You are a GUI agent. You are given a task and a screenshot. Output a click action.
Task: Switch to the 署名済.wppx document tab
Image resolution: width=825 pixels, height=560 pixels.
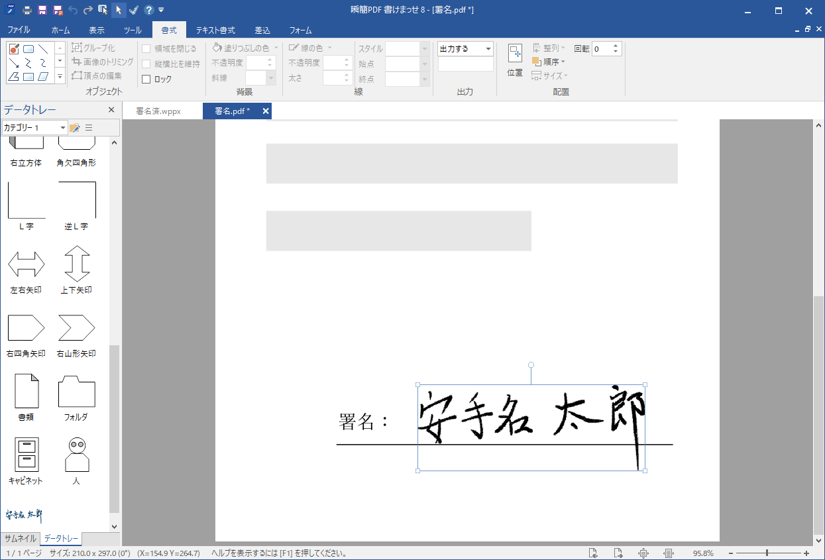(x=158, y=111)
